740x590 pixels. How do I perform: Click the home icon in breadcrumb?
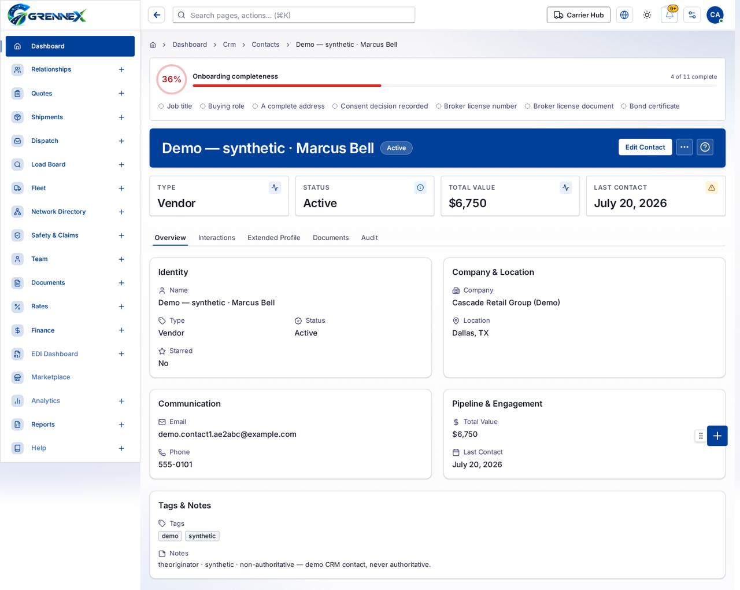click(153, 45)
